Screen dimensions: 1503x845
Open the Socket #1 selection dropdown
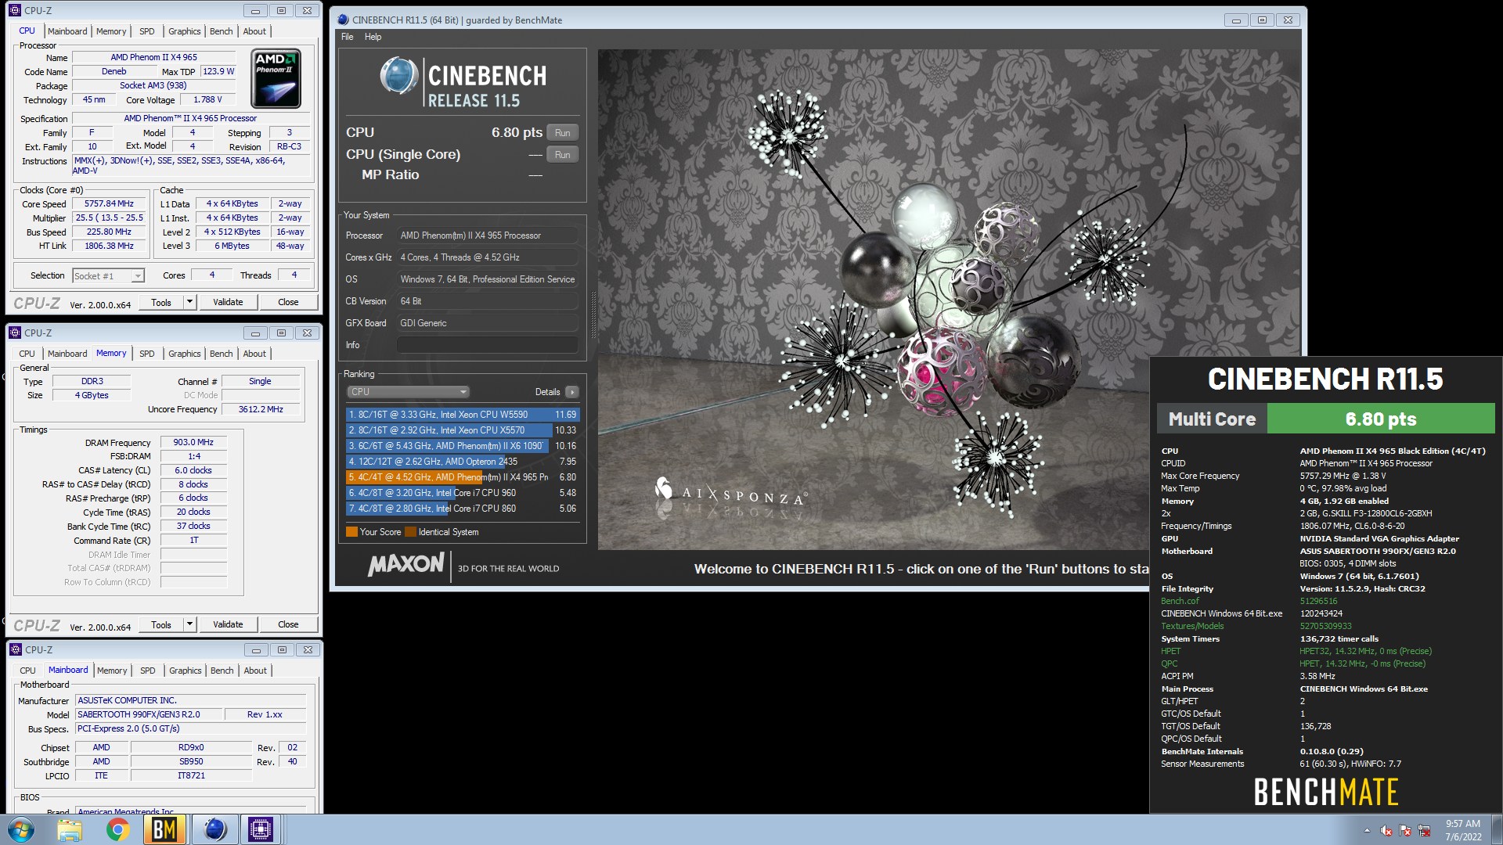[x=108, y=275]
